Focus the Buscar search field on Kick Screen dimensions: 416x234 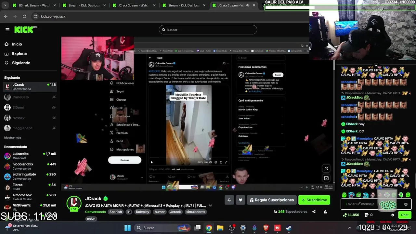pos(208,30)
